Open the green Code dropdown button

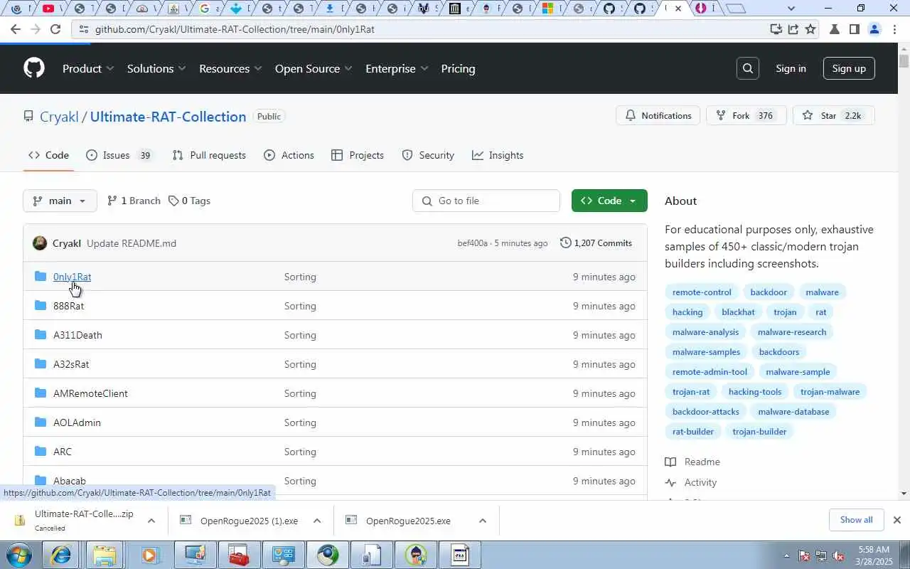point(609,201)
